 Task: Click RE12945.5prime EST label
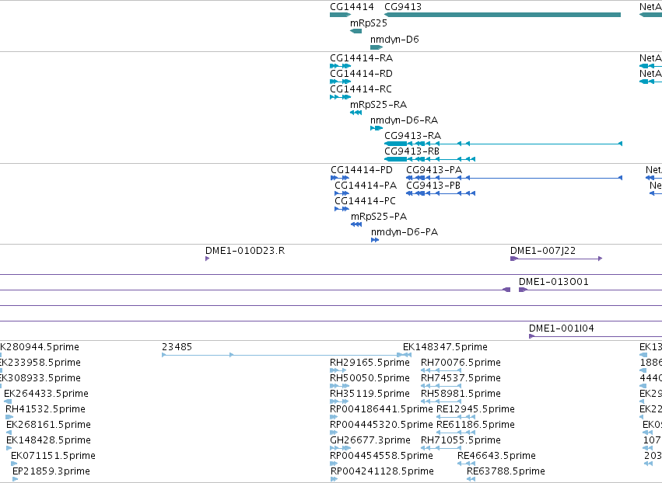(x=475, y=409)
